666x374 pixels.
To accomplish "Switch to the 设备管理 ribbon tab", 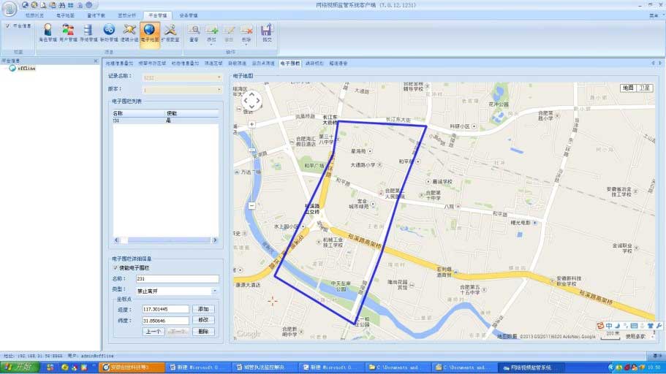I will click(188, 15).
